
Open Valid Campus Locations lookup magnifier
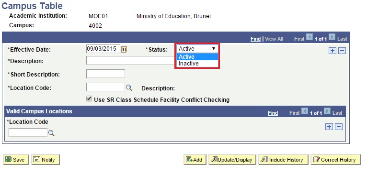click(51, 133)
